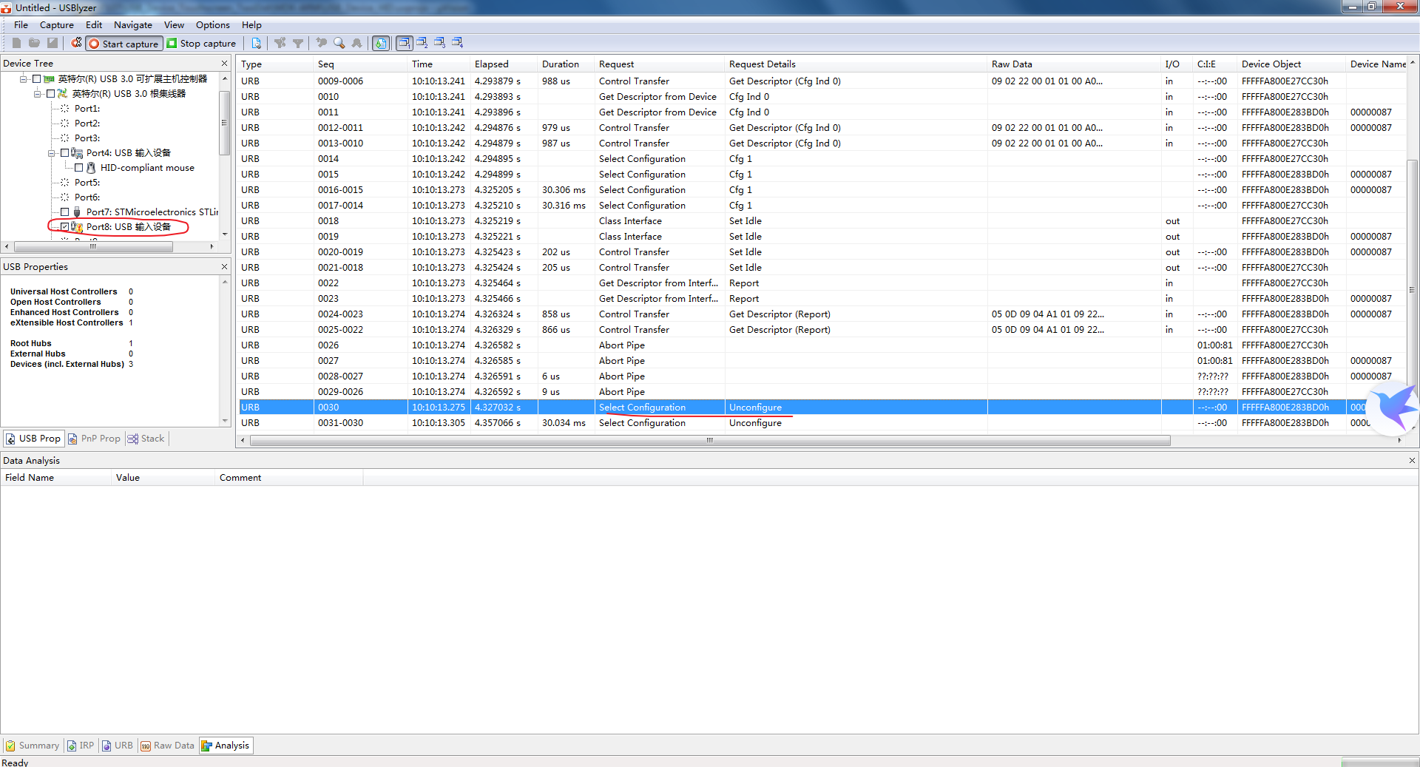Enable capture for Port7 STMicroelectronics STLink
This screenshot has width=1420, height=767.
click(x=64, y=211)
